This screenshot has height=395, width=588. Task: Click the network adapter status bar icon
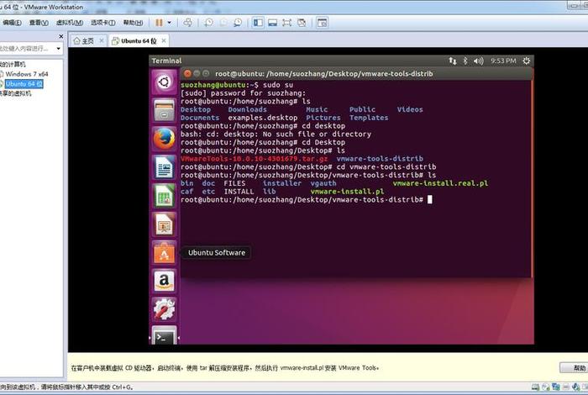click(556, 387)
